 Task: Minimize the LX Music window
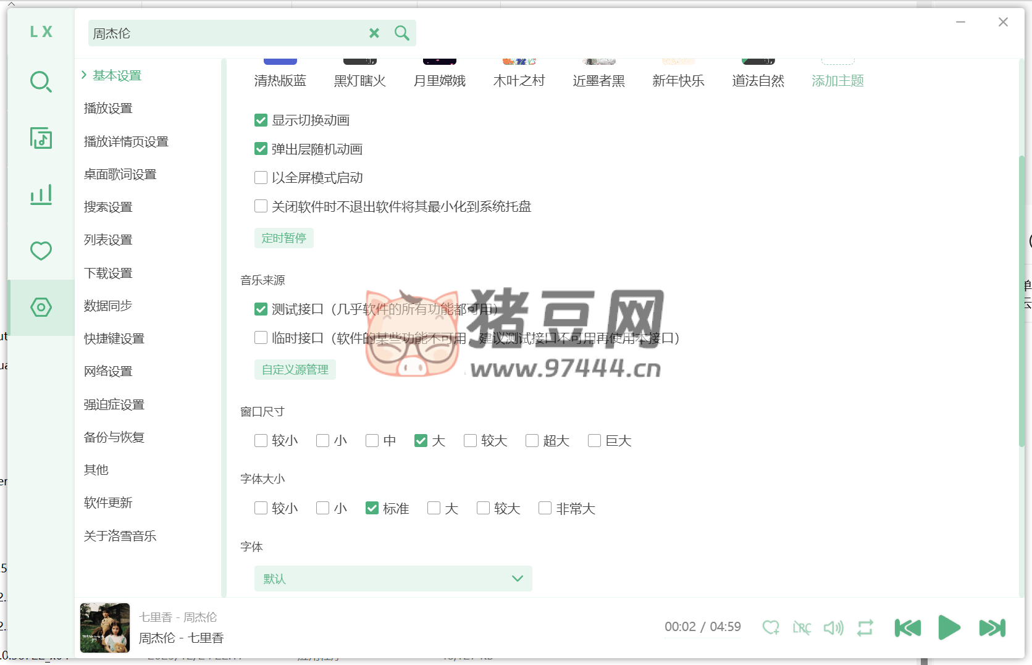pos(960,22)
